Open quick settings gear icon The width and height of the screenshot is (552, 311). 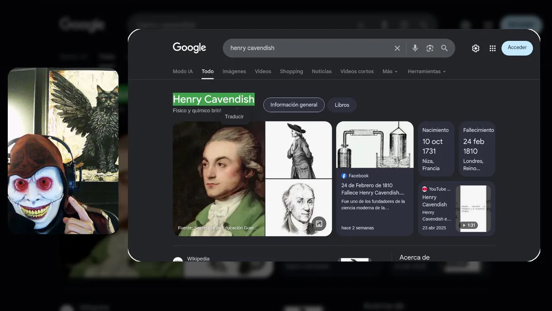[475, 48]
